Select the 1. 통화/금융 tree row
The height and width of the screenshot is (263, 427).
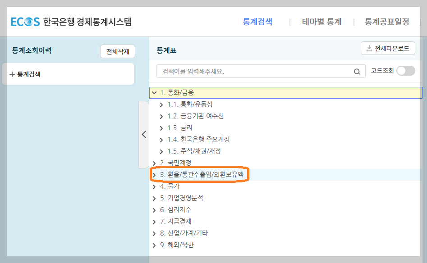[286, 93]
